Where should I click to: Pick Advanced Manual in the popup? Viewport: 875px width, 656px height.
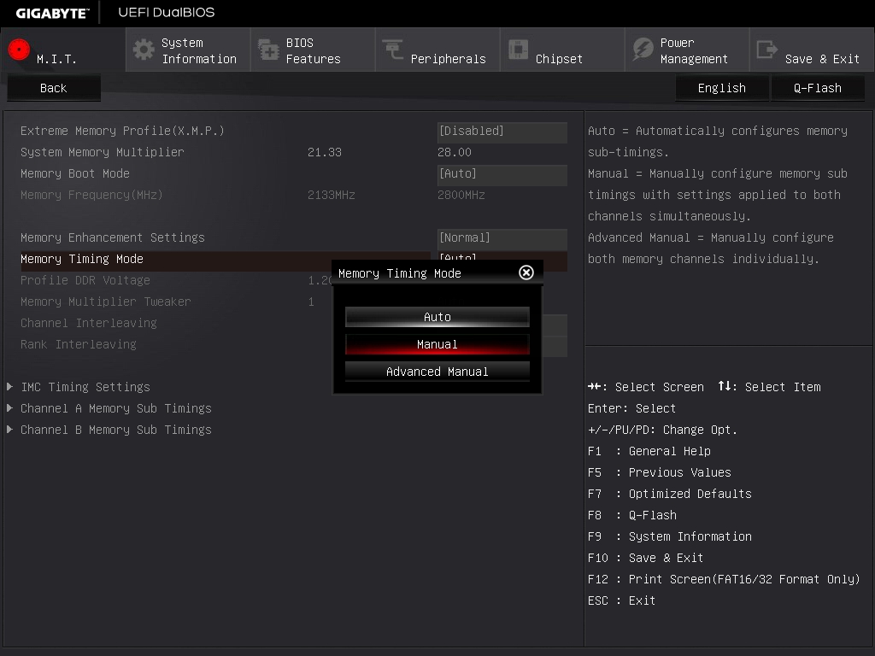437,372
